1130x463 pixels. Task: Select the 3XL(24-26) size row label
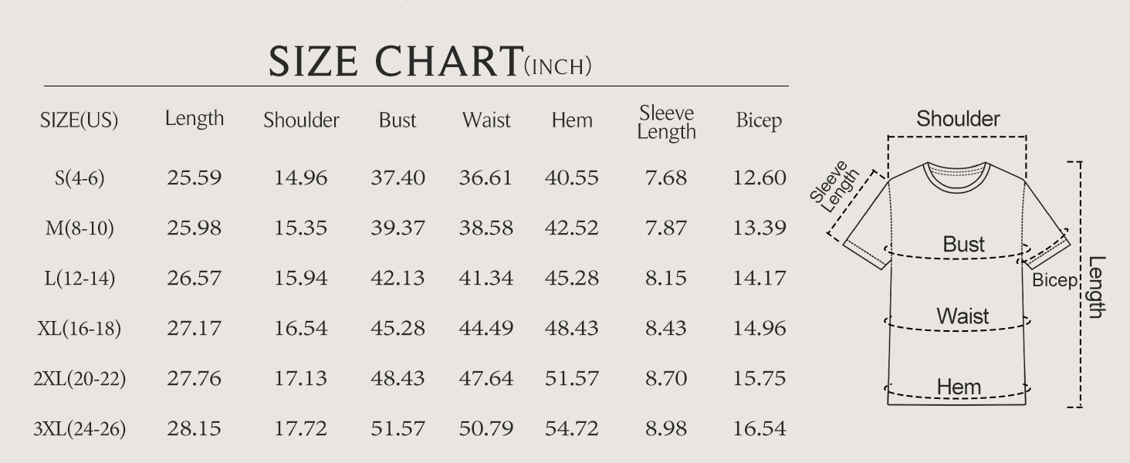[80, 428]
